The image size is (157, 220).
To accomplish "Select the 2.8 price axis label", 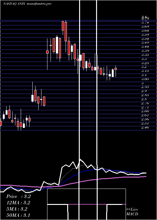I will (144, 99).
